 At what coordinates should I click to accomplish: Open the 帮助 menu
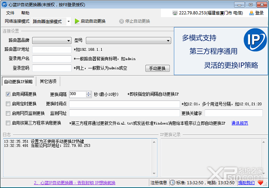tap(25, 13)
